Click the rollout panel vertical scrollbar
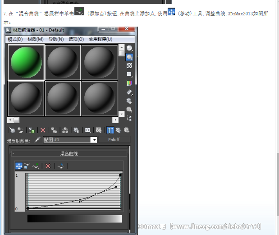Image resolution: width=279 pixels, height=235 pixels. [x=129, y=189]
